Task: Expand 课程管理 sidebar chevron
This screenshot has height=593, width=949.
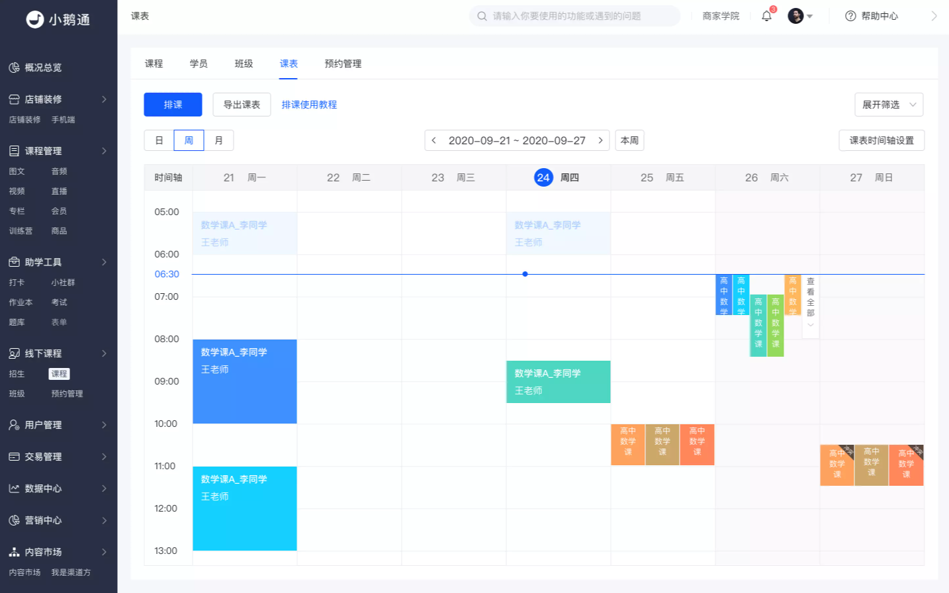Action: [x=104, y=151]
